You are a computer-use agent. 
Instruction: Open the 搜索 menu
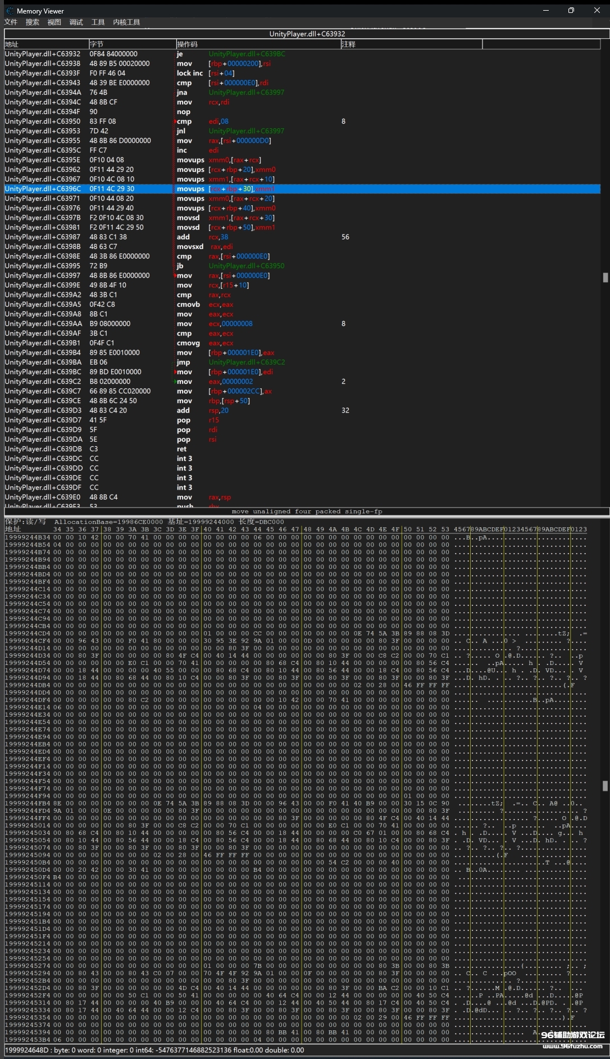pos(33,22)
